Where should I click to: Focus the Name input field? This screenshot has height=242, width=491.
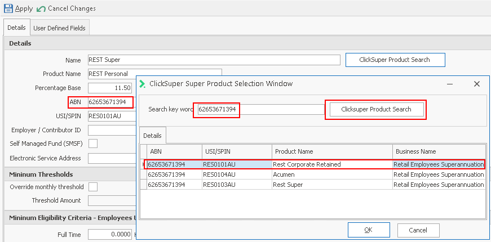pos(214,60)
